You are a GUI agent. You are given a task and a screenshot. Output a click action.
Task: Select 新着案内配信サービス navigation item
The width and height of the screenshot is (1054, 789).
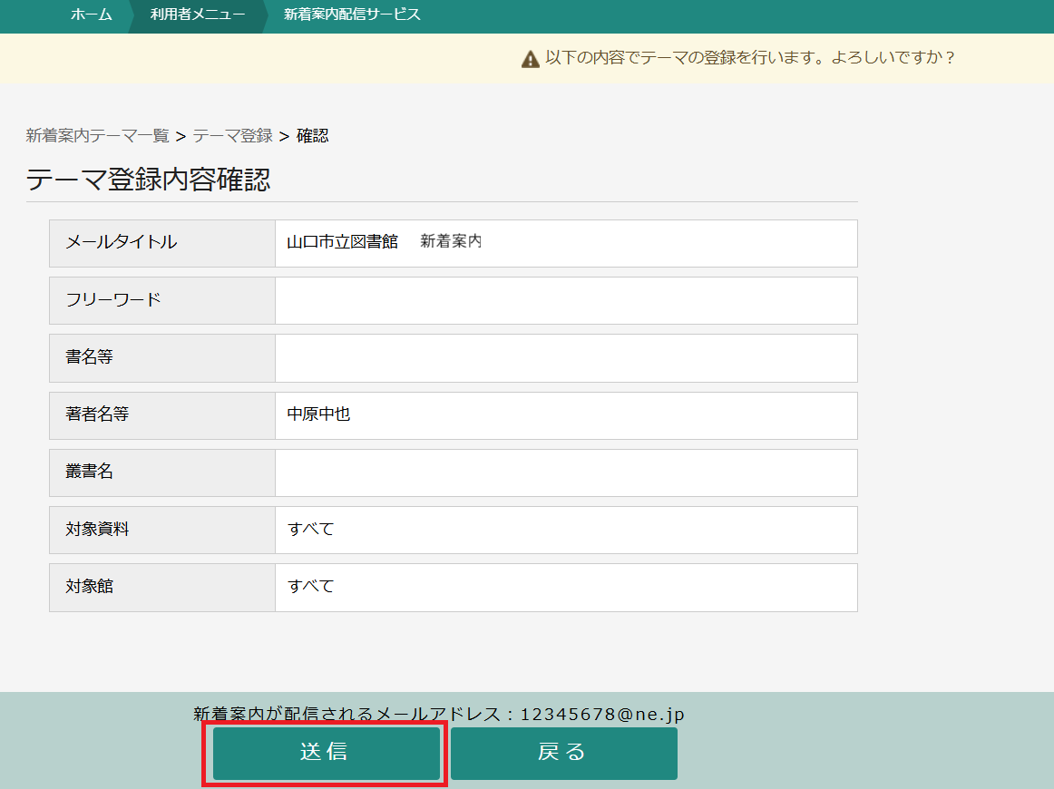coord(352,15)
